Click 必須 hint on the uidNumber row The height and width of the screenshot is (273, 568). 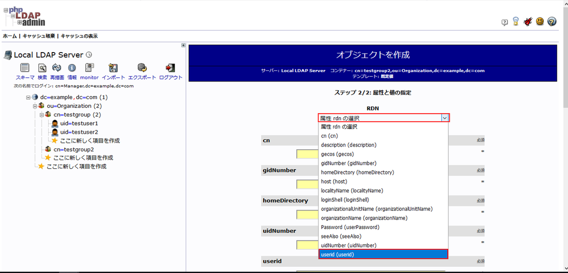tap(480, 231)
